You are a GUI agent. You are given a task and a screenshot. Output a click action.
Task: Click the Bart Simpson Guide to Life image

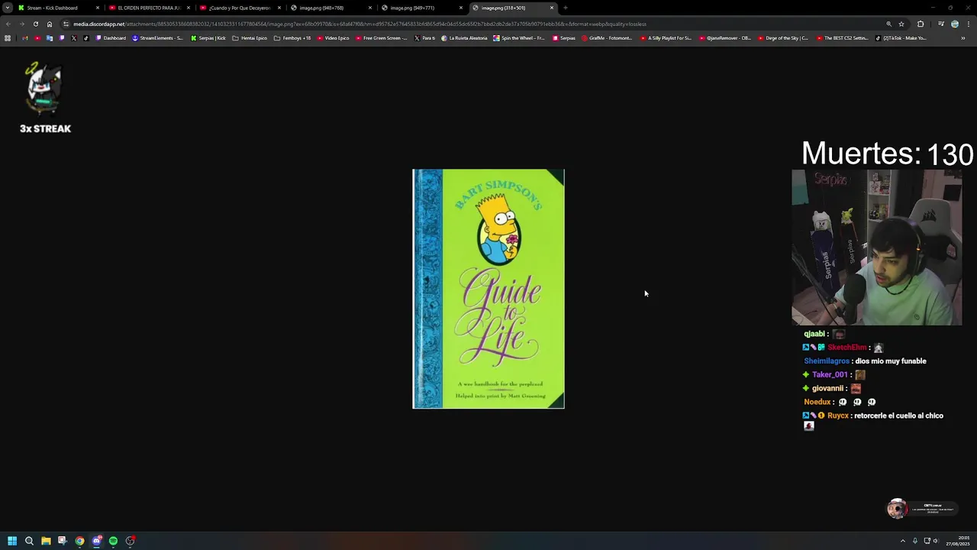click(488, 289)
